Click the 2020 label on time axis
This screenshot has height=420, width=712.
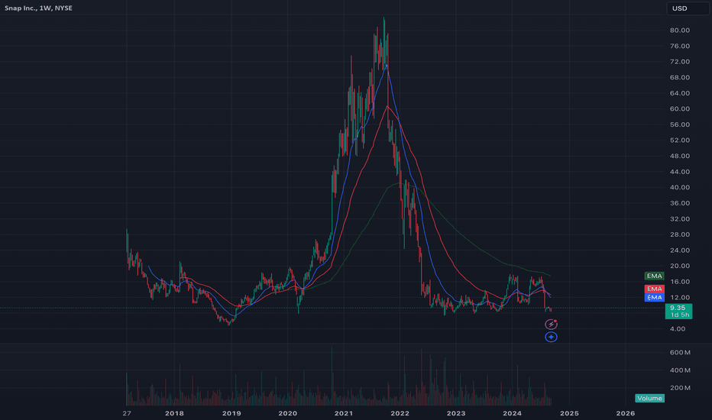(x=287, y=413)
